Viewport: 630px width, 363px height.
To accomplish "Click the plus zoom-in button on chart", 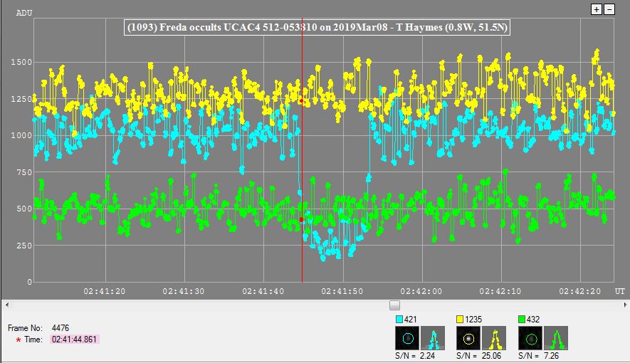I will coord(597,9).
